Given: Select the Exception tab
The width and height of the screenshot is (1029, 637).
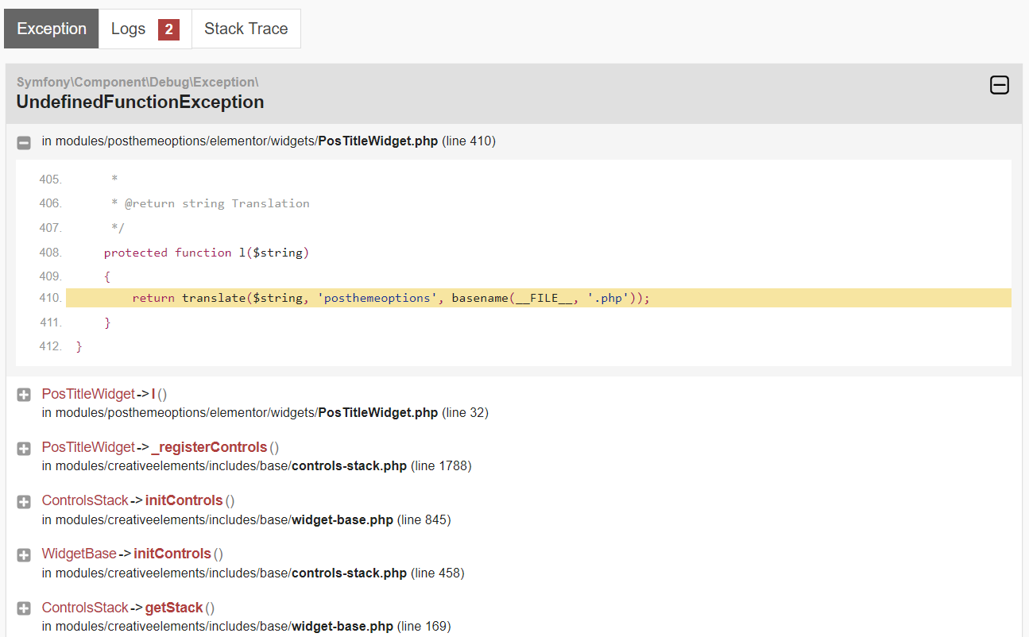Looking at the screenshot, I should click(52, 29).
